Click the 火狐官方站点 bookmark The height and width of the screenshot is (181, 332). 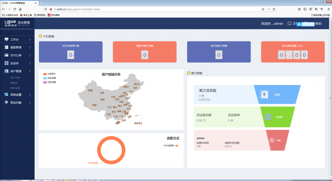[x=10, y=15]
